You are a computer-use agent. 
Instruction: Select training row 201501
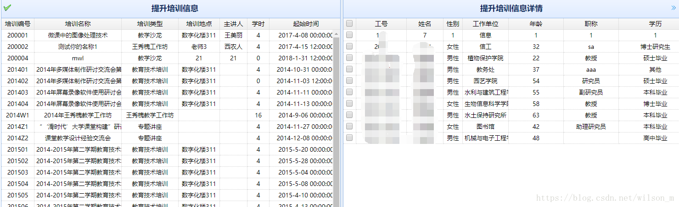(x=167, y=149)
